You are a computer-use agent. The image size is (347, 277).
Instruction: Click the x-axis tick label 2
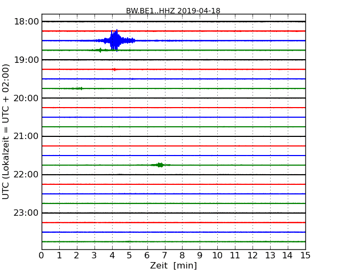click(x=76, y=255)
